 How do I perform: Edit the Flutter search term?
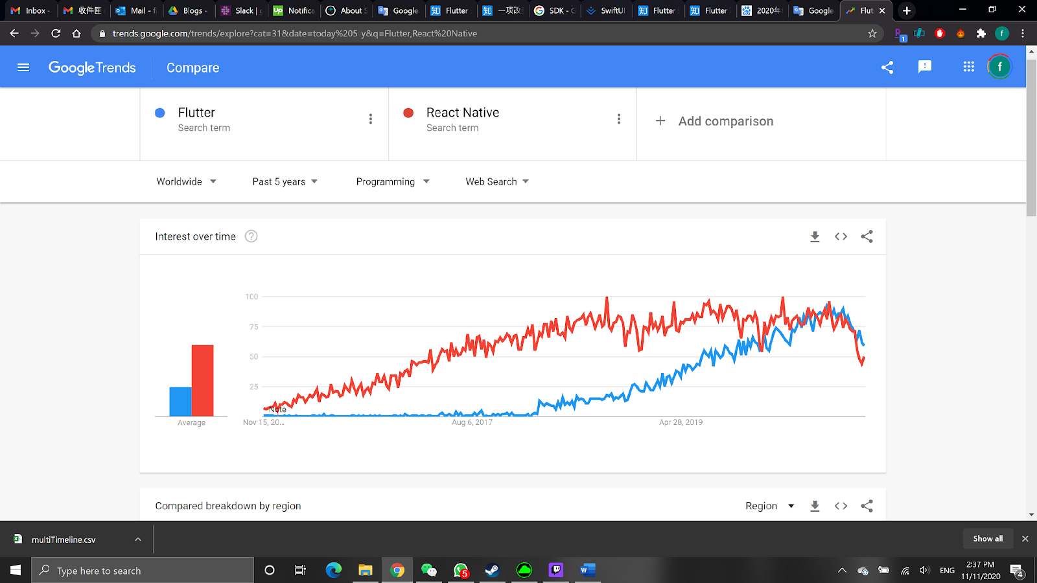(196, 113)
